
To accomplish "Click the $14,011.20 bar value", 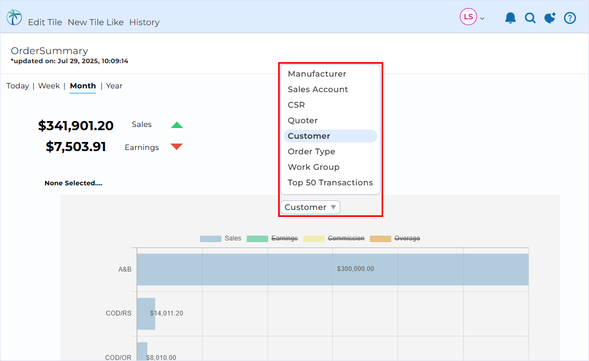I will click(166, 313).
